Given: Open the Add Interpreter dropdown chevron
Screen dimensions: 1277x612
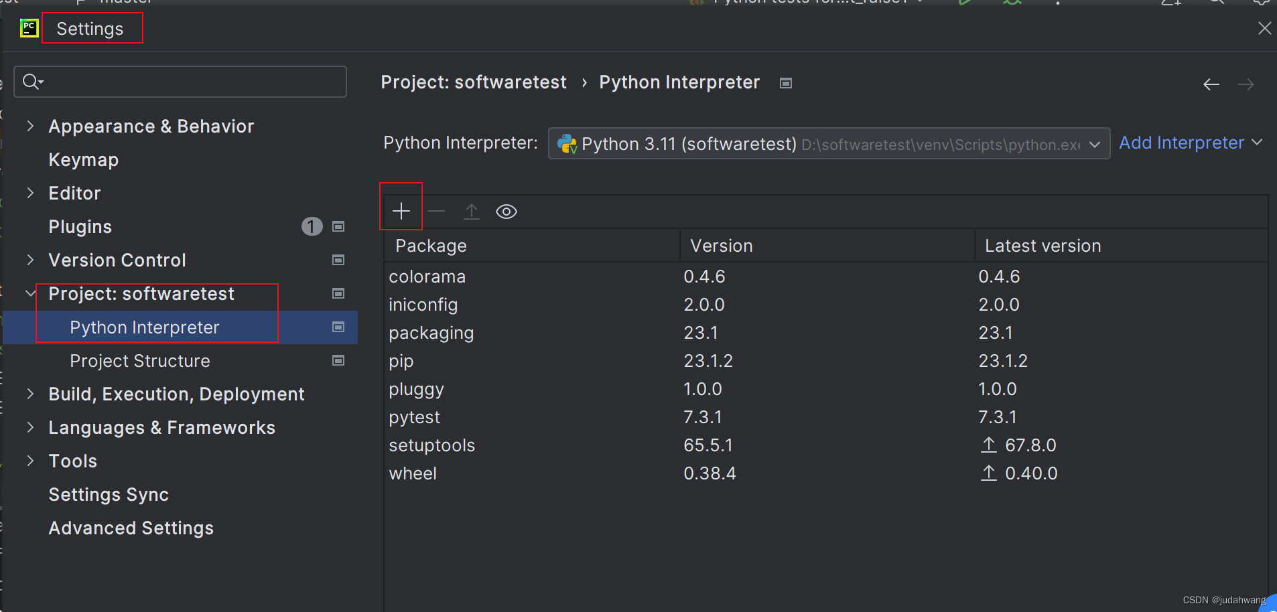Looking at the screenshot, I should (x=1258, y=142).
